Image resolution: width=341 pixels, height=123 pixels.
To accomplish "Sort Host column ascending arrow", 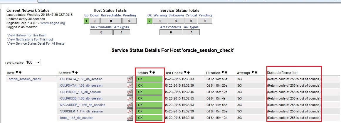I will point(17,73).
